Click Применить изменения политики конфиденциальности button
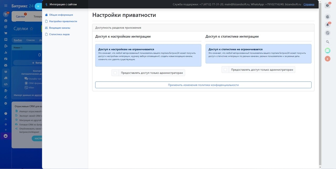The height and width of the screenshot is (169, 336). [x=203, y=85]
